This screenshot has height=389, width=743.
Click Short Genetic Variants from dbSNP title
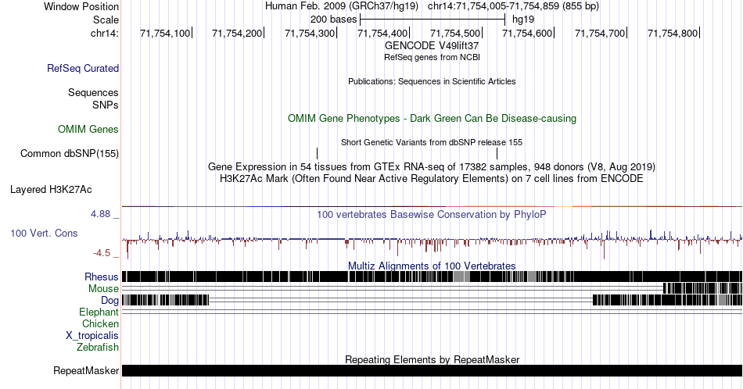pos(432,142)
